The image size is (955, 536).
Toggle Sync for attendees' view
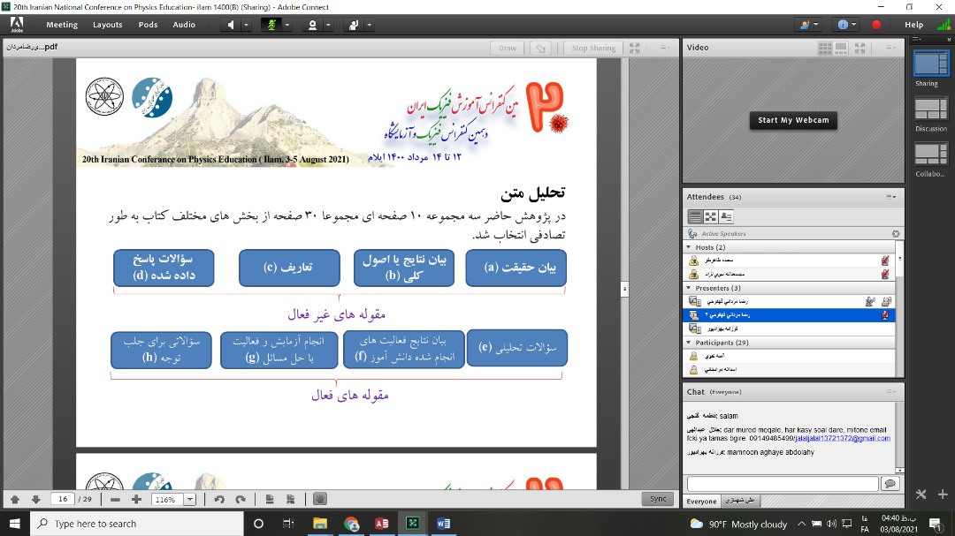(657, 499)
